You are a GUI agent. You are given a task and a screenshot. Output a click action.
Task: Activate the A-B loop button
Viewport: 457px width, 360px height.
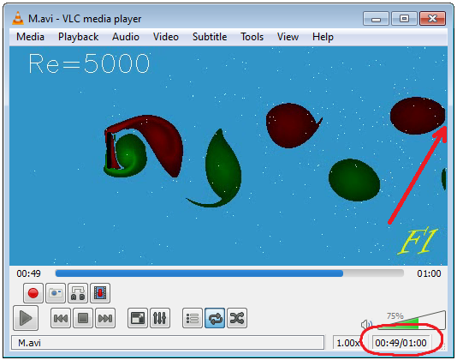78,293
